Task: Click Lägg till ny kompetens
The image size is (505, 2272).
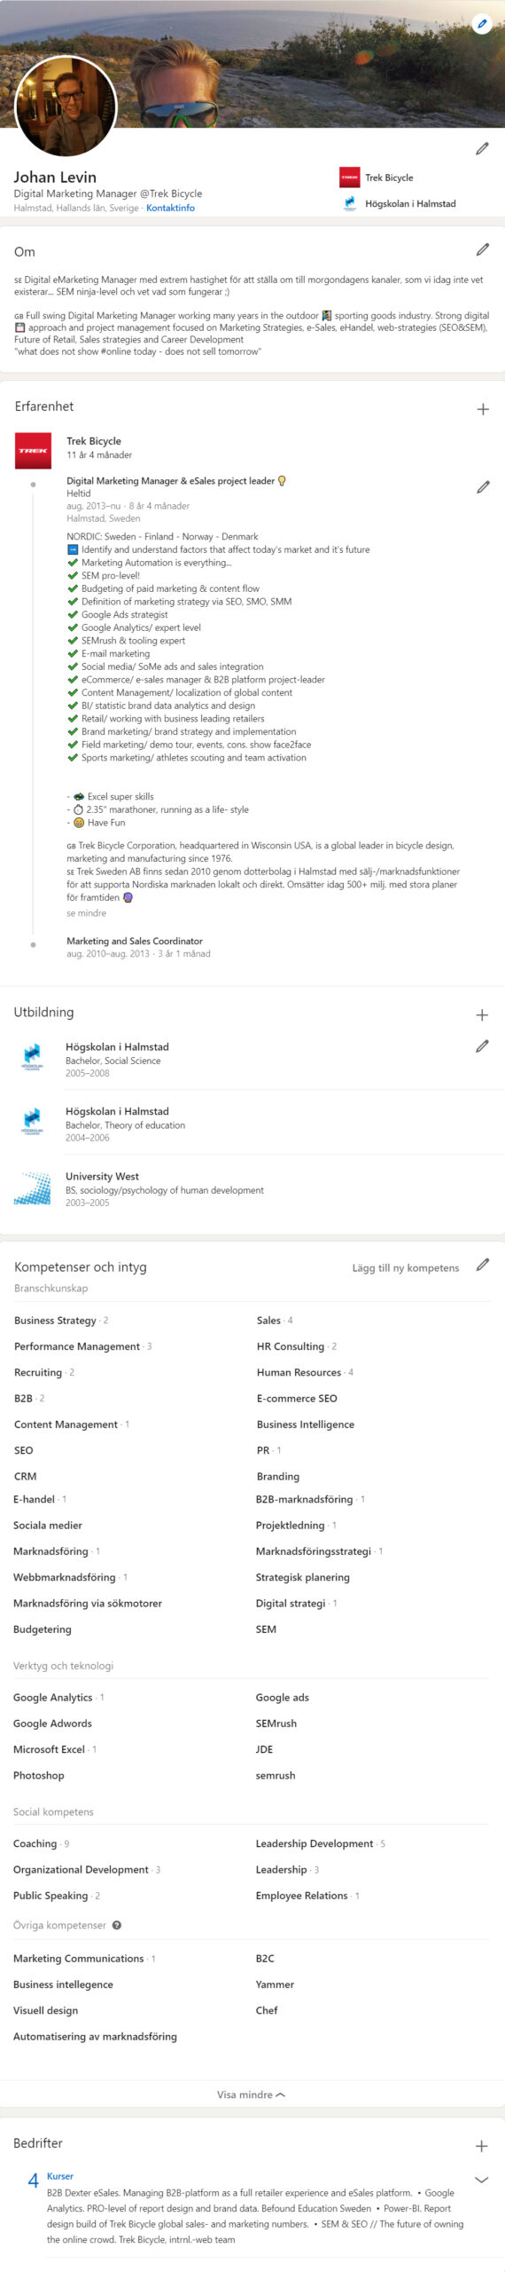Action: [405, 1267]
